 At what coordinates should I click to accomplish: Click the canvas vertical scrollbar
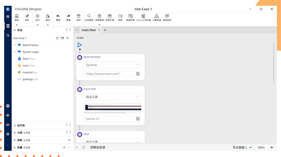(274, 63)
